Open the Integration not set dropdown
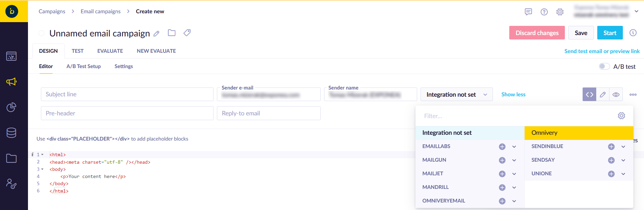Viewport: 644px width, 210px height. [456, 95]
